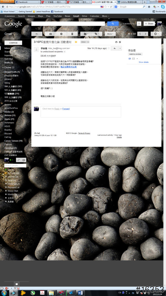This screenshot has height=296, width=166.
Task: Expand the More menu in Google bar
Action: [x=105, y=16]
